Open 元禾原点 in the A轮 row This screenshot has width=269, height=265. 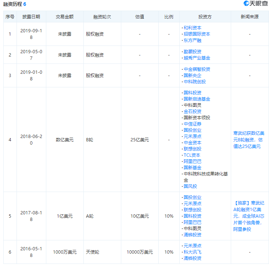click(x=192, y=203)
